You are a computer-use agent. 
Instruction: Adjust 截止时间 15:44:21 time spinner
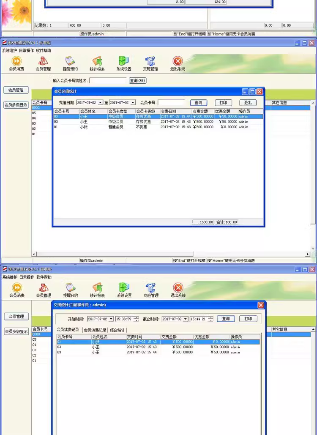210,319
